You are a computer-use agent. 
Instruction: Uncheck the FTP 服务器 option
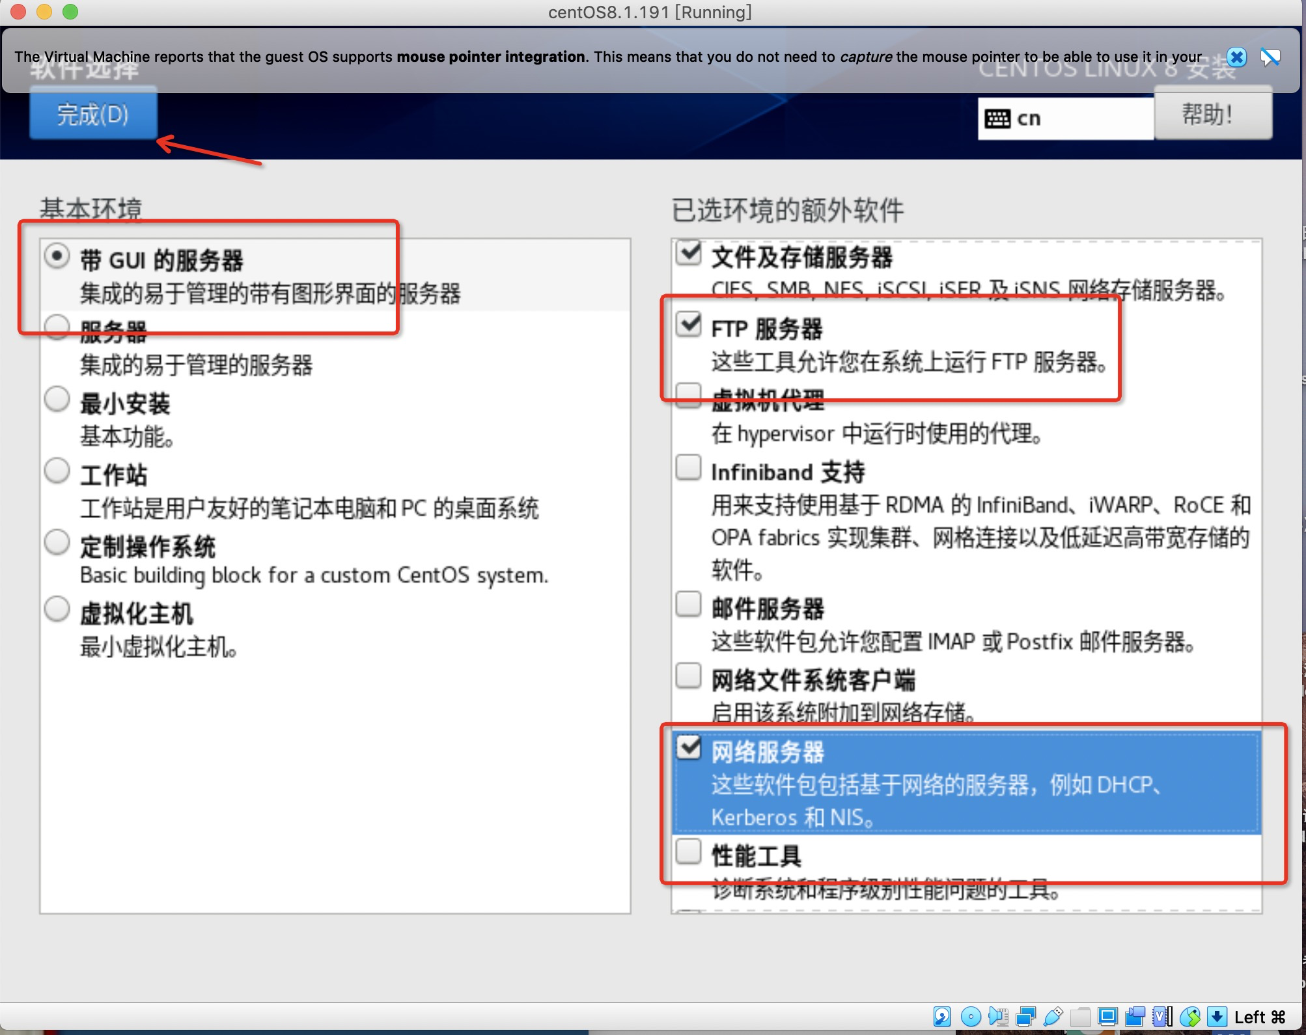coord(688,324)
